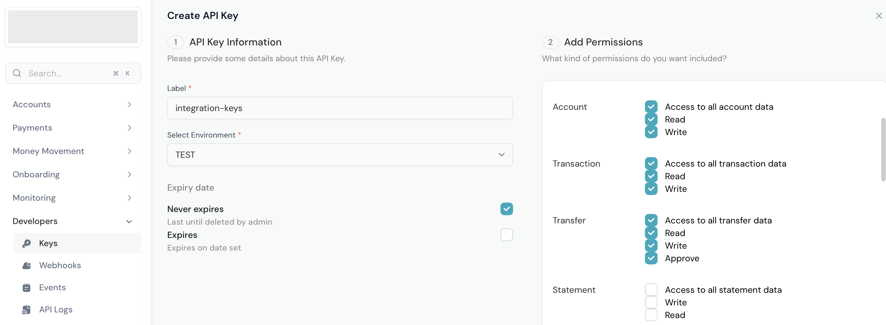Image resolution: width=886 pixels, height=325 pixels.
Task: Click the key icon beside Keys
Action: [x=27, y=244]
